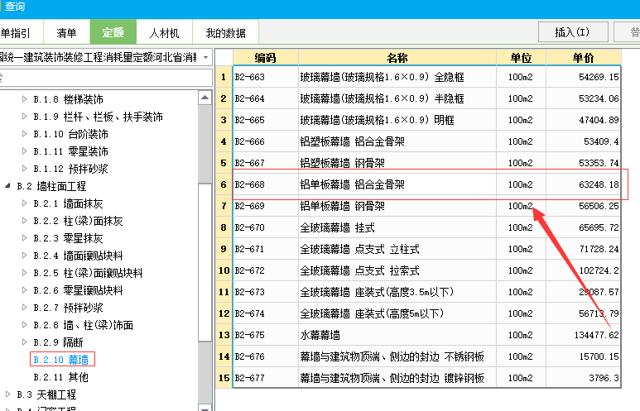
Task: Click row number 1 header
Action: pos(224,77)
